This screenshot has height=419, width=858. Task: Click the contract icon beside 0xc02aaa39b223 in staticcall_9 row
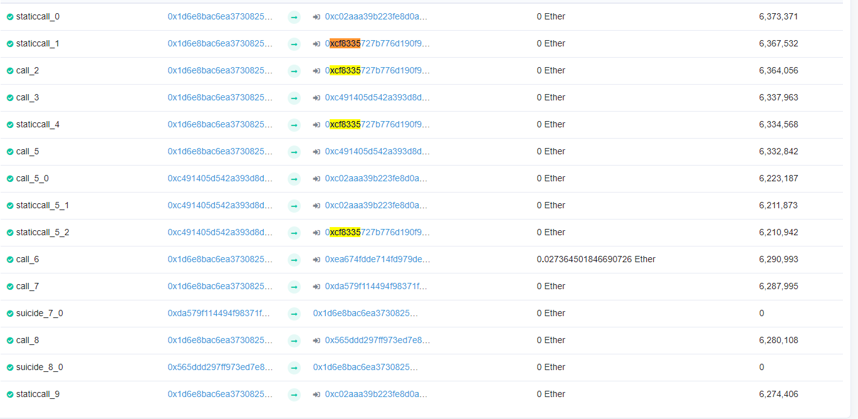(317, 395)
